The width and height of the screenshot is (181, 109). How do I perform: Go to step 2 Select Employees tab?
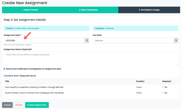click(88, 10)
